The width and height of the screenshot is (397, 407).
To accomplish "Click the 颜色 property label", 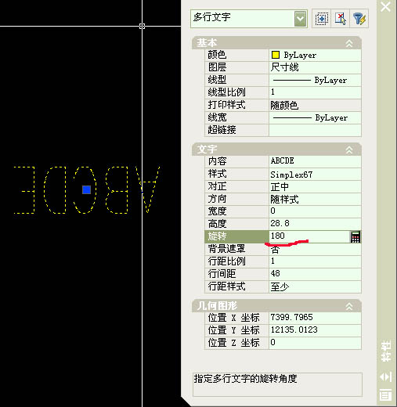I will coord(217,55).
